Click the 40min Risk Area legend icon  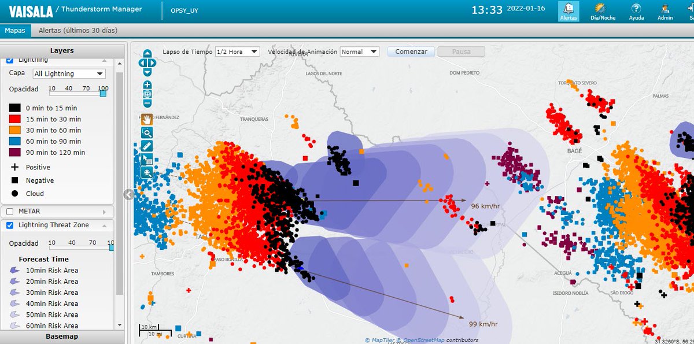click(14, 303)
